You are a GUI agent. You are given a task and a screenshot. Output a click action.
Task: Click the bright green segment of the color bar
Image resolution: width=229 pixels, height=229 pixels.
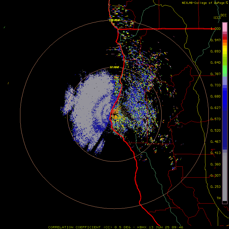coord(225,69)
